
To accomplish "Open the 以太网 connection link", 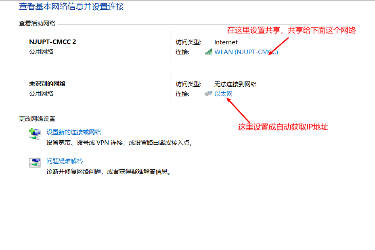I will point(223,94).
